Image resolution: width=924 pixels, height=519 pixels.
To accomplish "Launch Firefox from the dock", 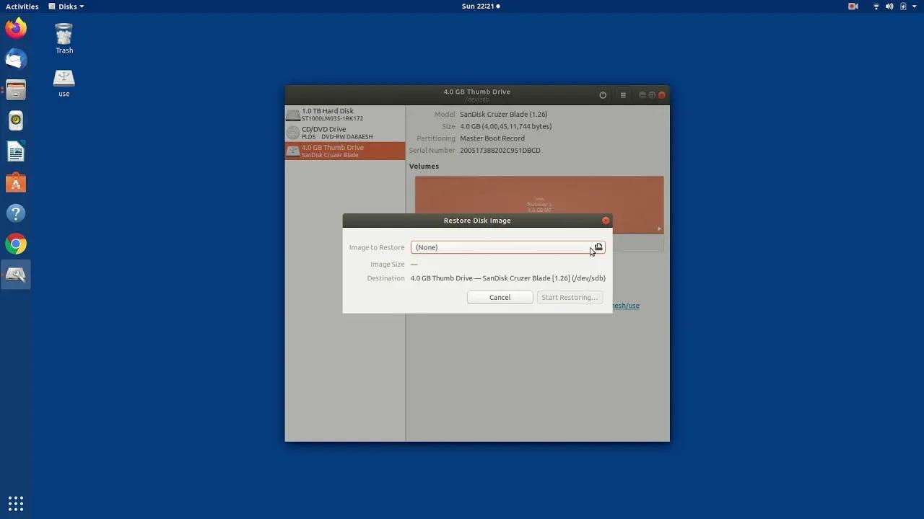I will (x=16, y=27).
